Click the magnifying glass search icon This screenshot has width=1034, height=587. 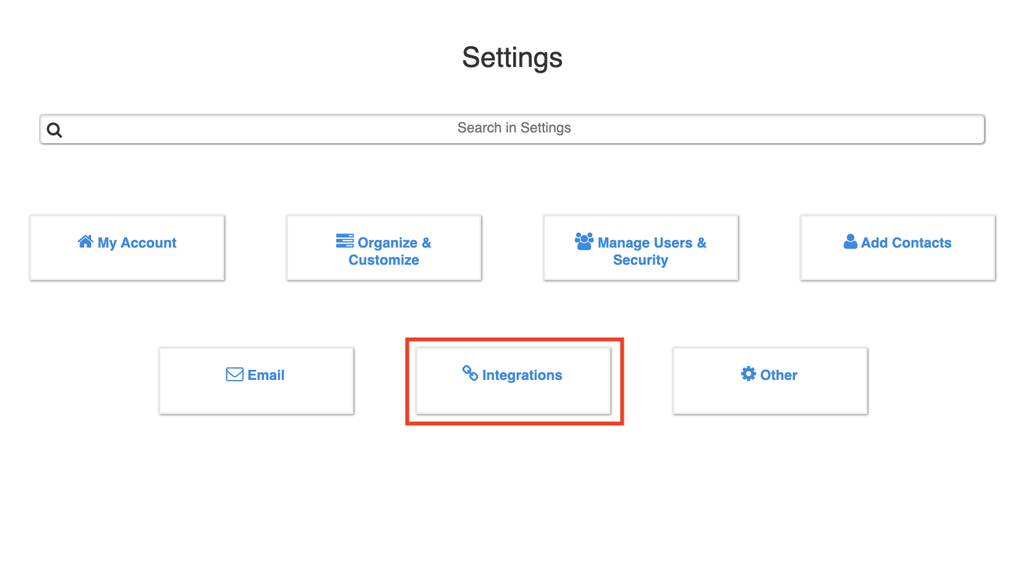(x=55, y=130)
